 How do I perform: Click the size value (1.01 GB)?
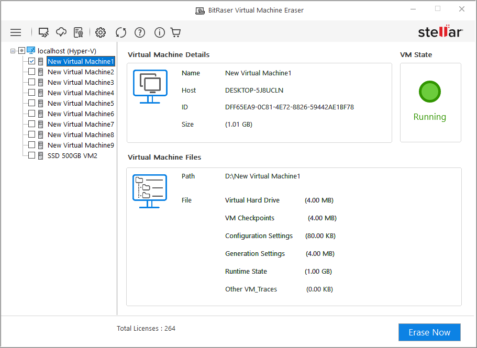[239, 125]
